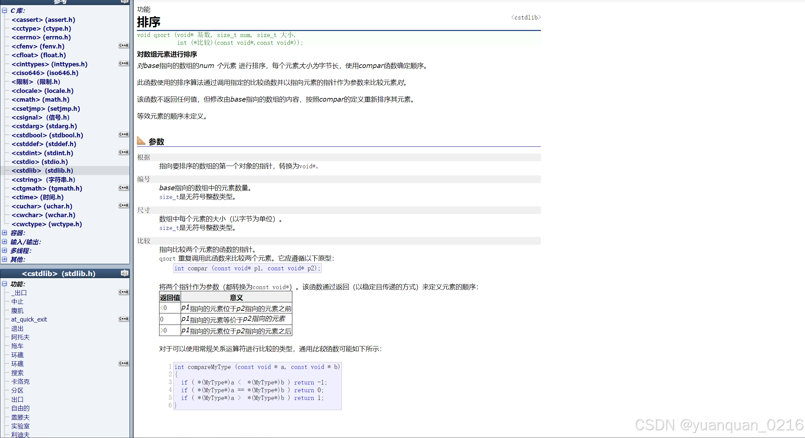Viewport: 805px width, 438px height.
Task: Click C++11 badge beside cstdbool
Action: (124, 134)
